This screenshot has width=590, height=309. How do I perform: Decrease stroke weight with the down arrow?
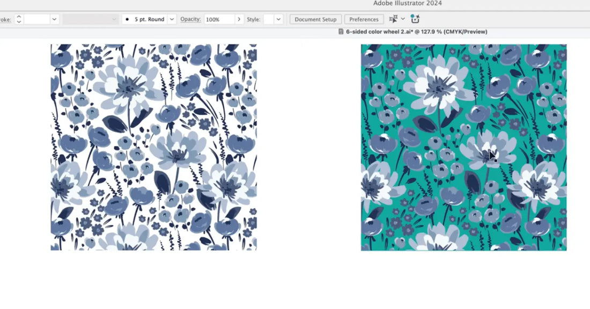[x=19, y=22]
